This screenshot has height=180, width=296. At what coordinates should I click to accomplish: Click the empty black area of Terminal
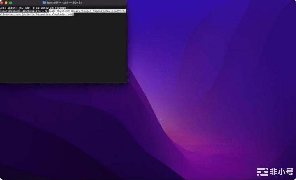tap(62, 49)
